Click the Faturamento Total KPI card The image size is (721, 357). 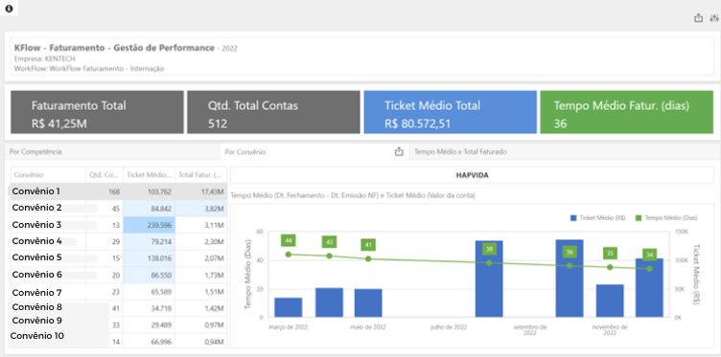point(97,112)
